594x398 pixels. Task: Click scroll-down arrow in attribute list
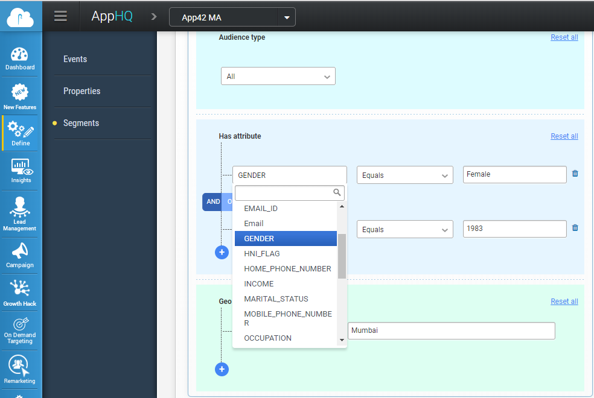tap(342, 340)
